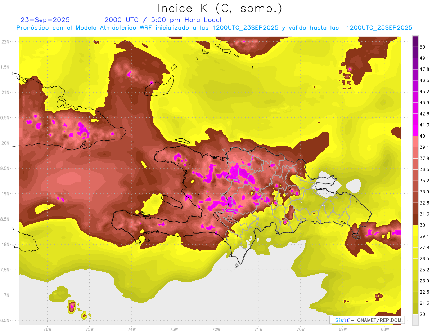Image resolution: width=432 pixels, height=334 pixels.
Task: Click the "50" colorbar label
Action: click(x=423, y=47)
